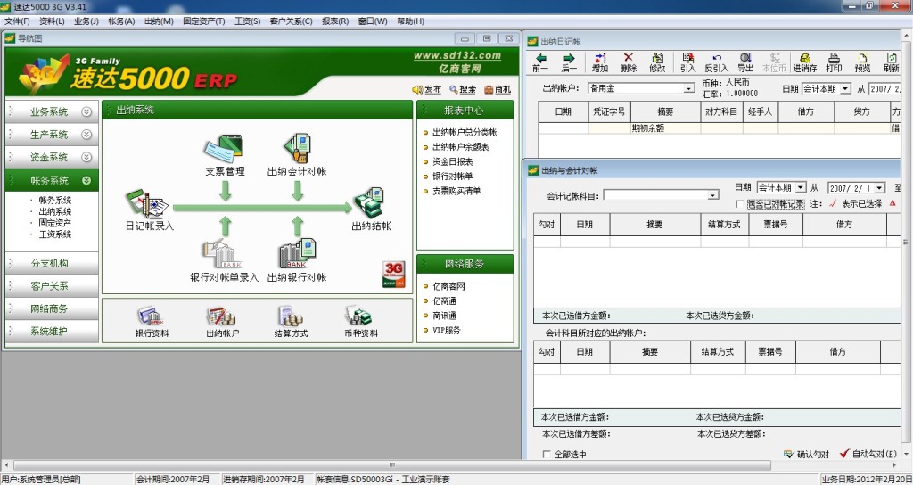The width and height of the screenshot is (913, 485).
Task: Open the 报表(R) menu
Action: (x=335, y=21)
